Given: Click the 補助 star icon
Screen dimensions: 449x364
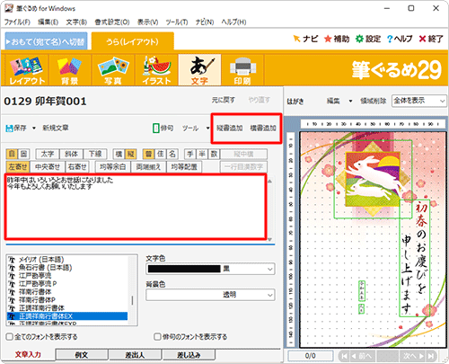Looking at the screenshot, I should 328,39.
